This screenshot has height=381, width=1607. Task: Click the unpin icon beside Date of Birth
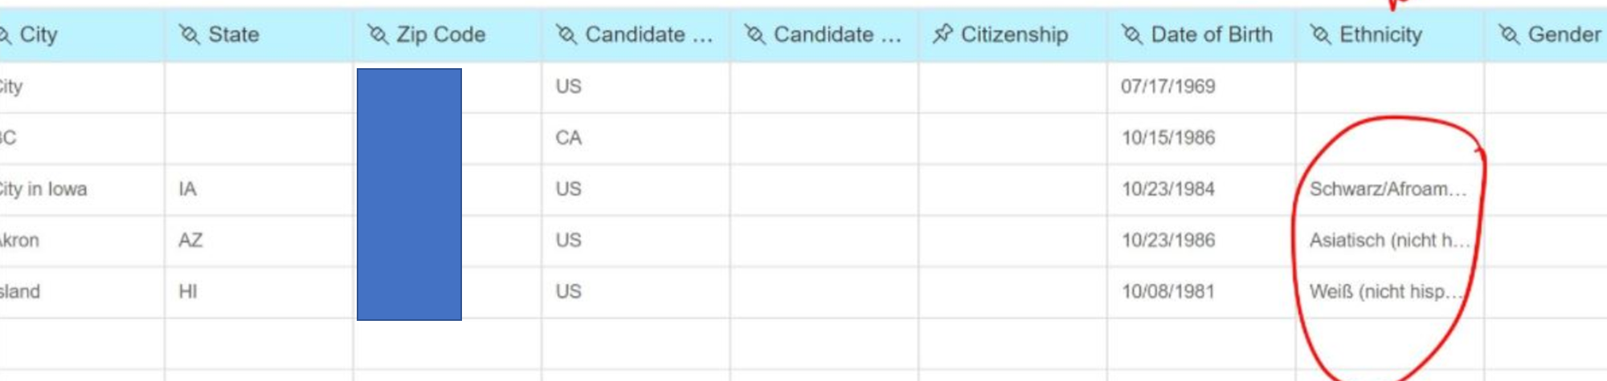(1131, 34)
